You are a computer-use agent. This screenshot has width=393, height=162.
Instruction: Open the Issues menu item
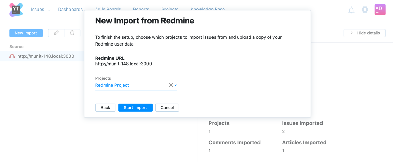click(37, 10)
